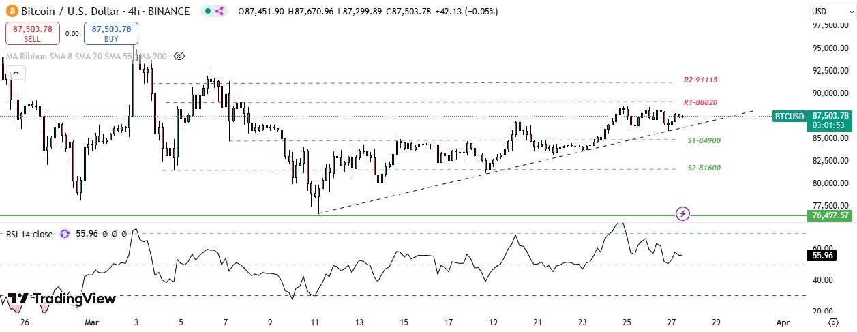This screenshot has width=857, height=332.
Task: Open chart settings gear at bottom right
Action: pyautogui.click(x=833, y=322)
